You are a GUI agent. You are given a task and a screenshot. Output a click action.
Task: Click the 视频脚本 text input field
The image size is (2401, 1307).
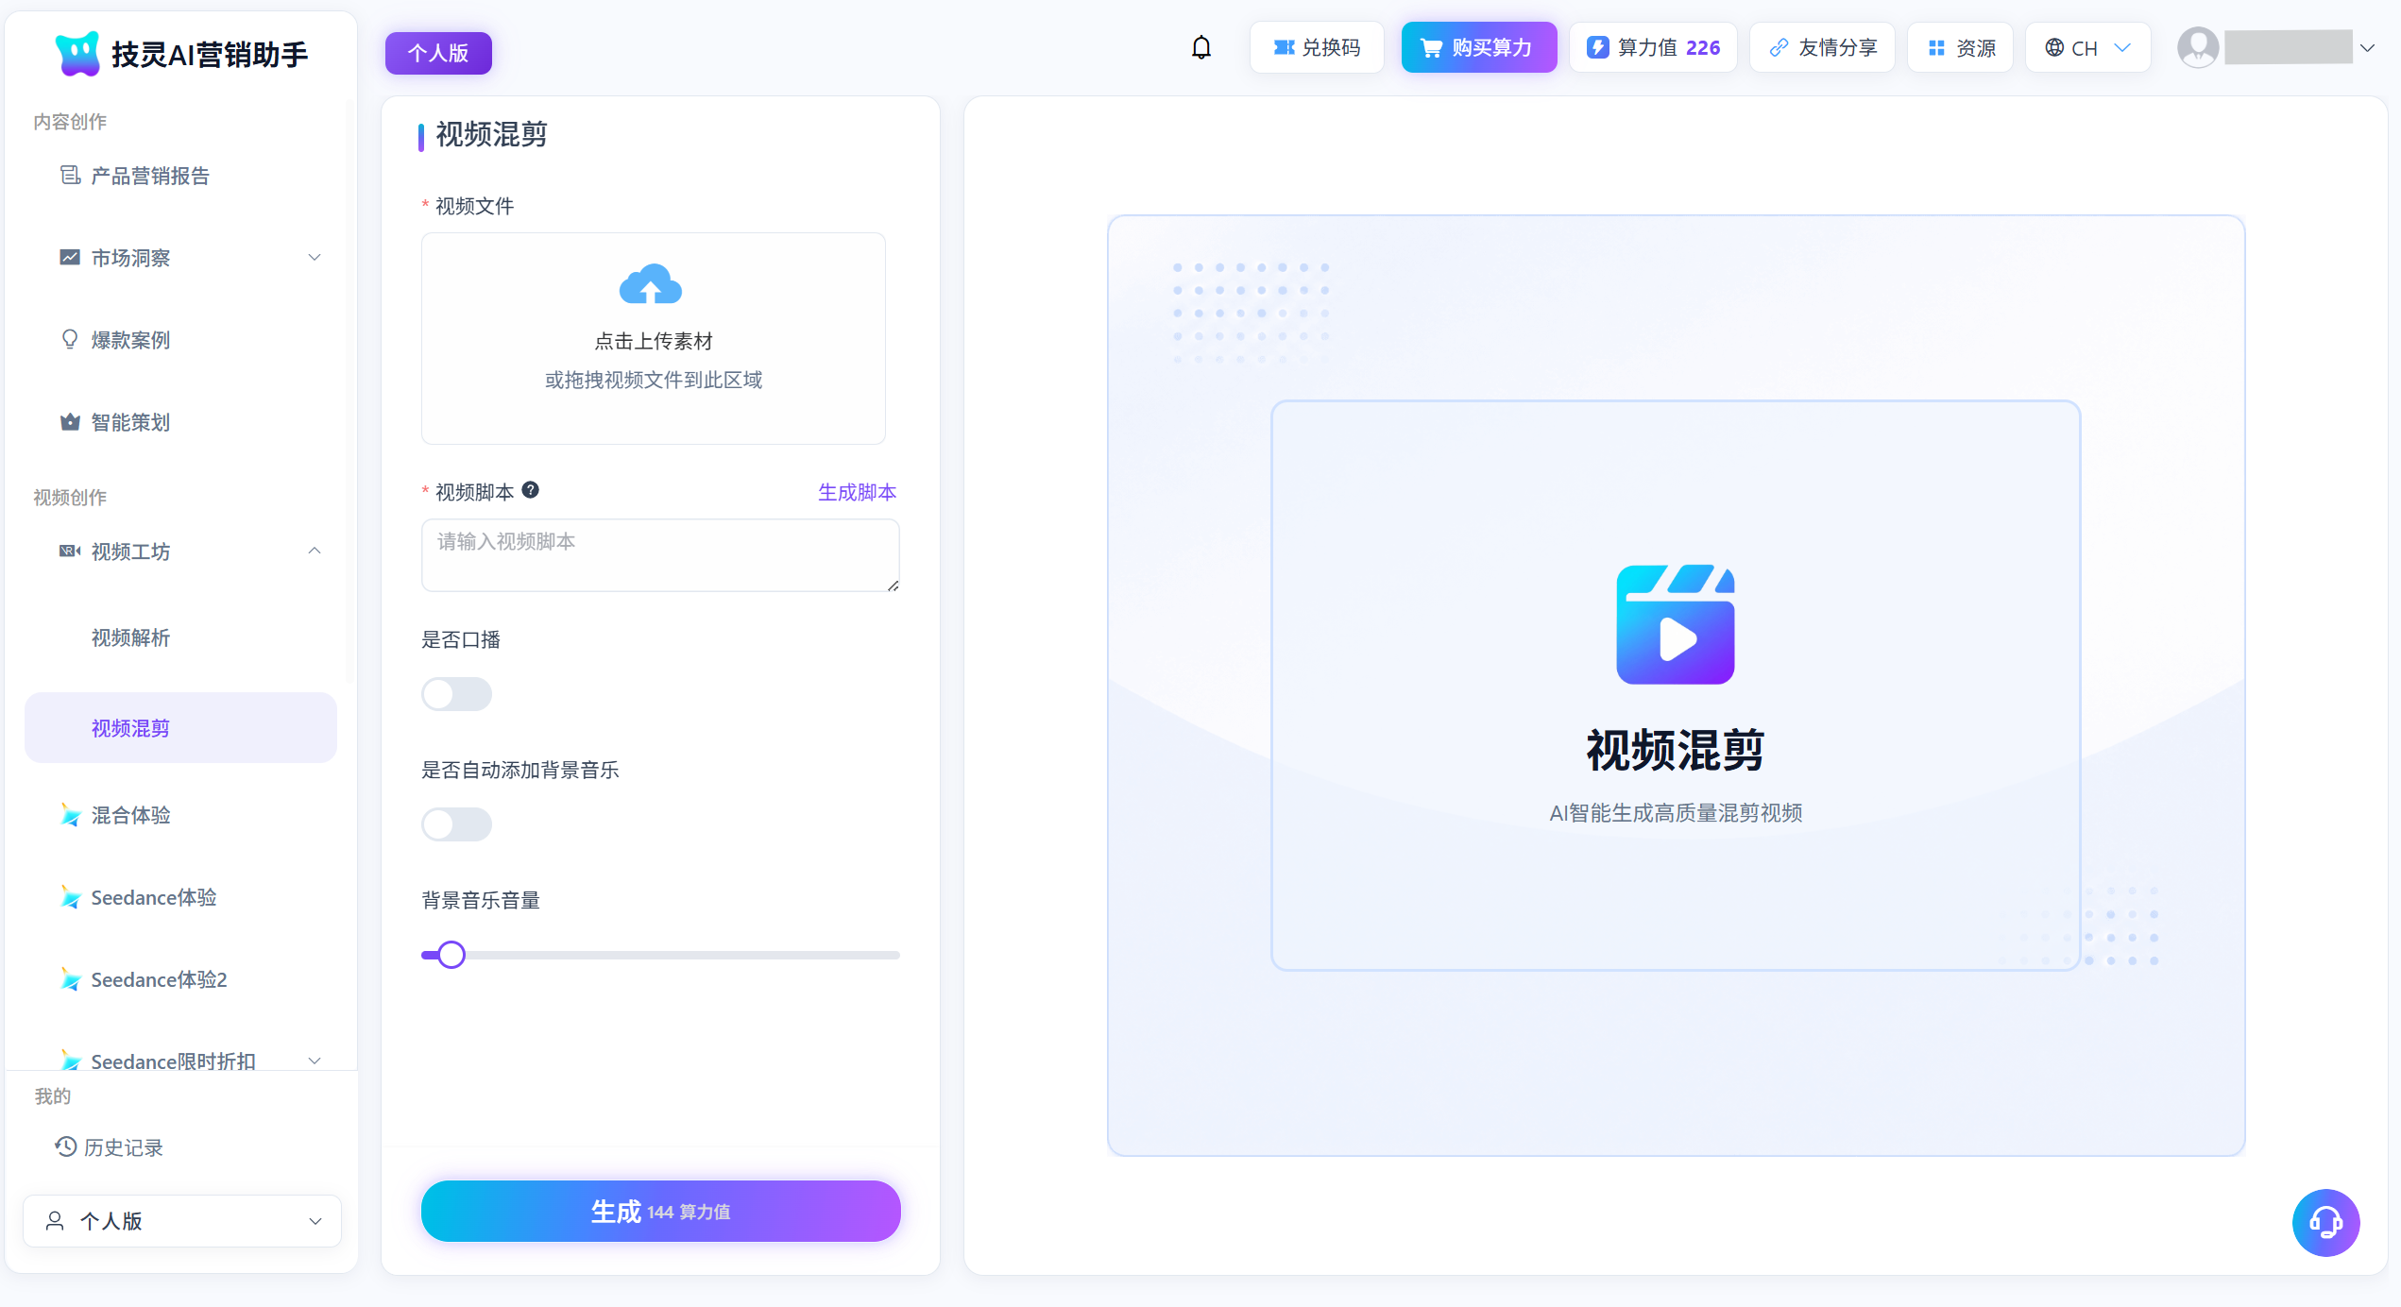pyautogui.click(x=660, y=555)
